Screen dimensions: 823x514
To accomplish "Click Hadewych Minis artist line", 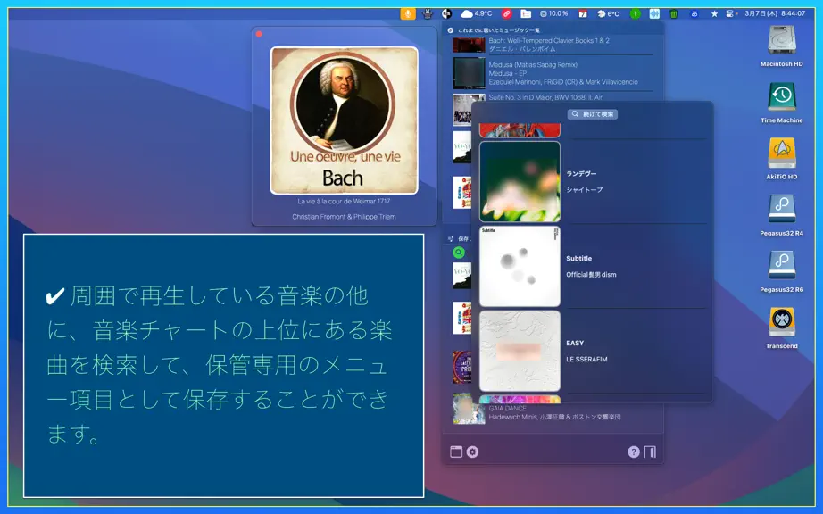I will (x=554, y=417).
